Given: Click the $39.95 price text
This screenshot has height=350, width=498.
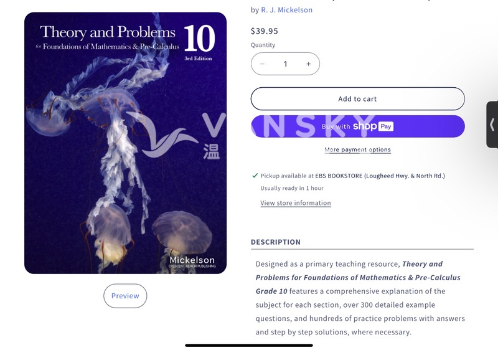Looking at the screenshot, I should pos(264,31).
